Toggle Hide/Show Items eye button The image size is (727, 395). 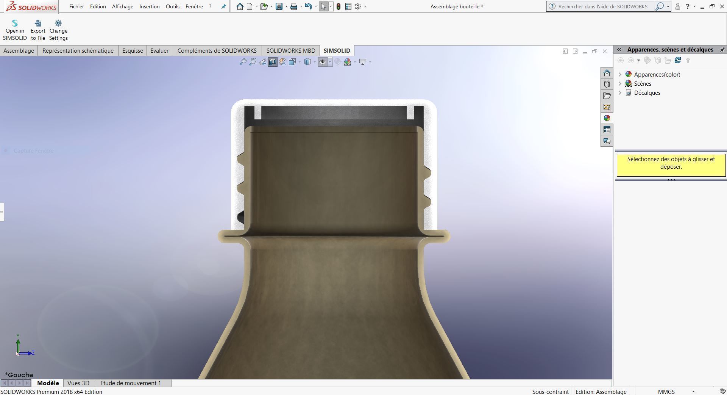point(323,62)
